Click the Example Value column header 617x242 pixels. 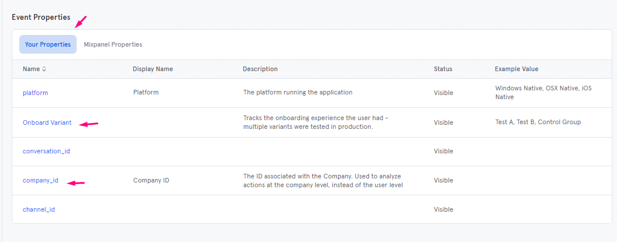(516, 69)
